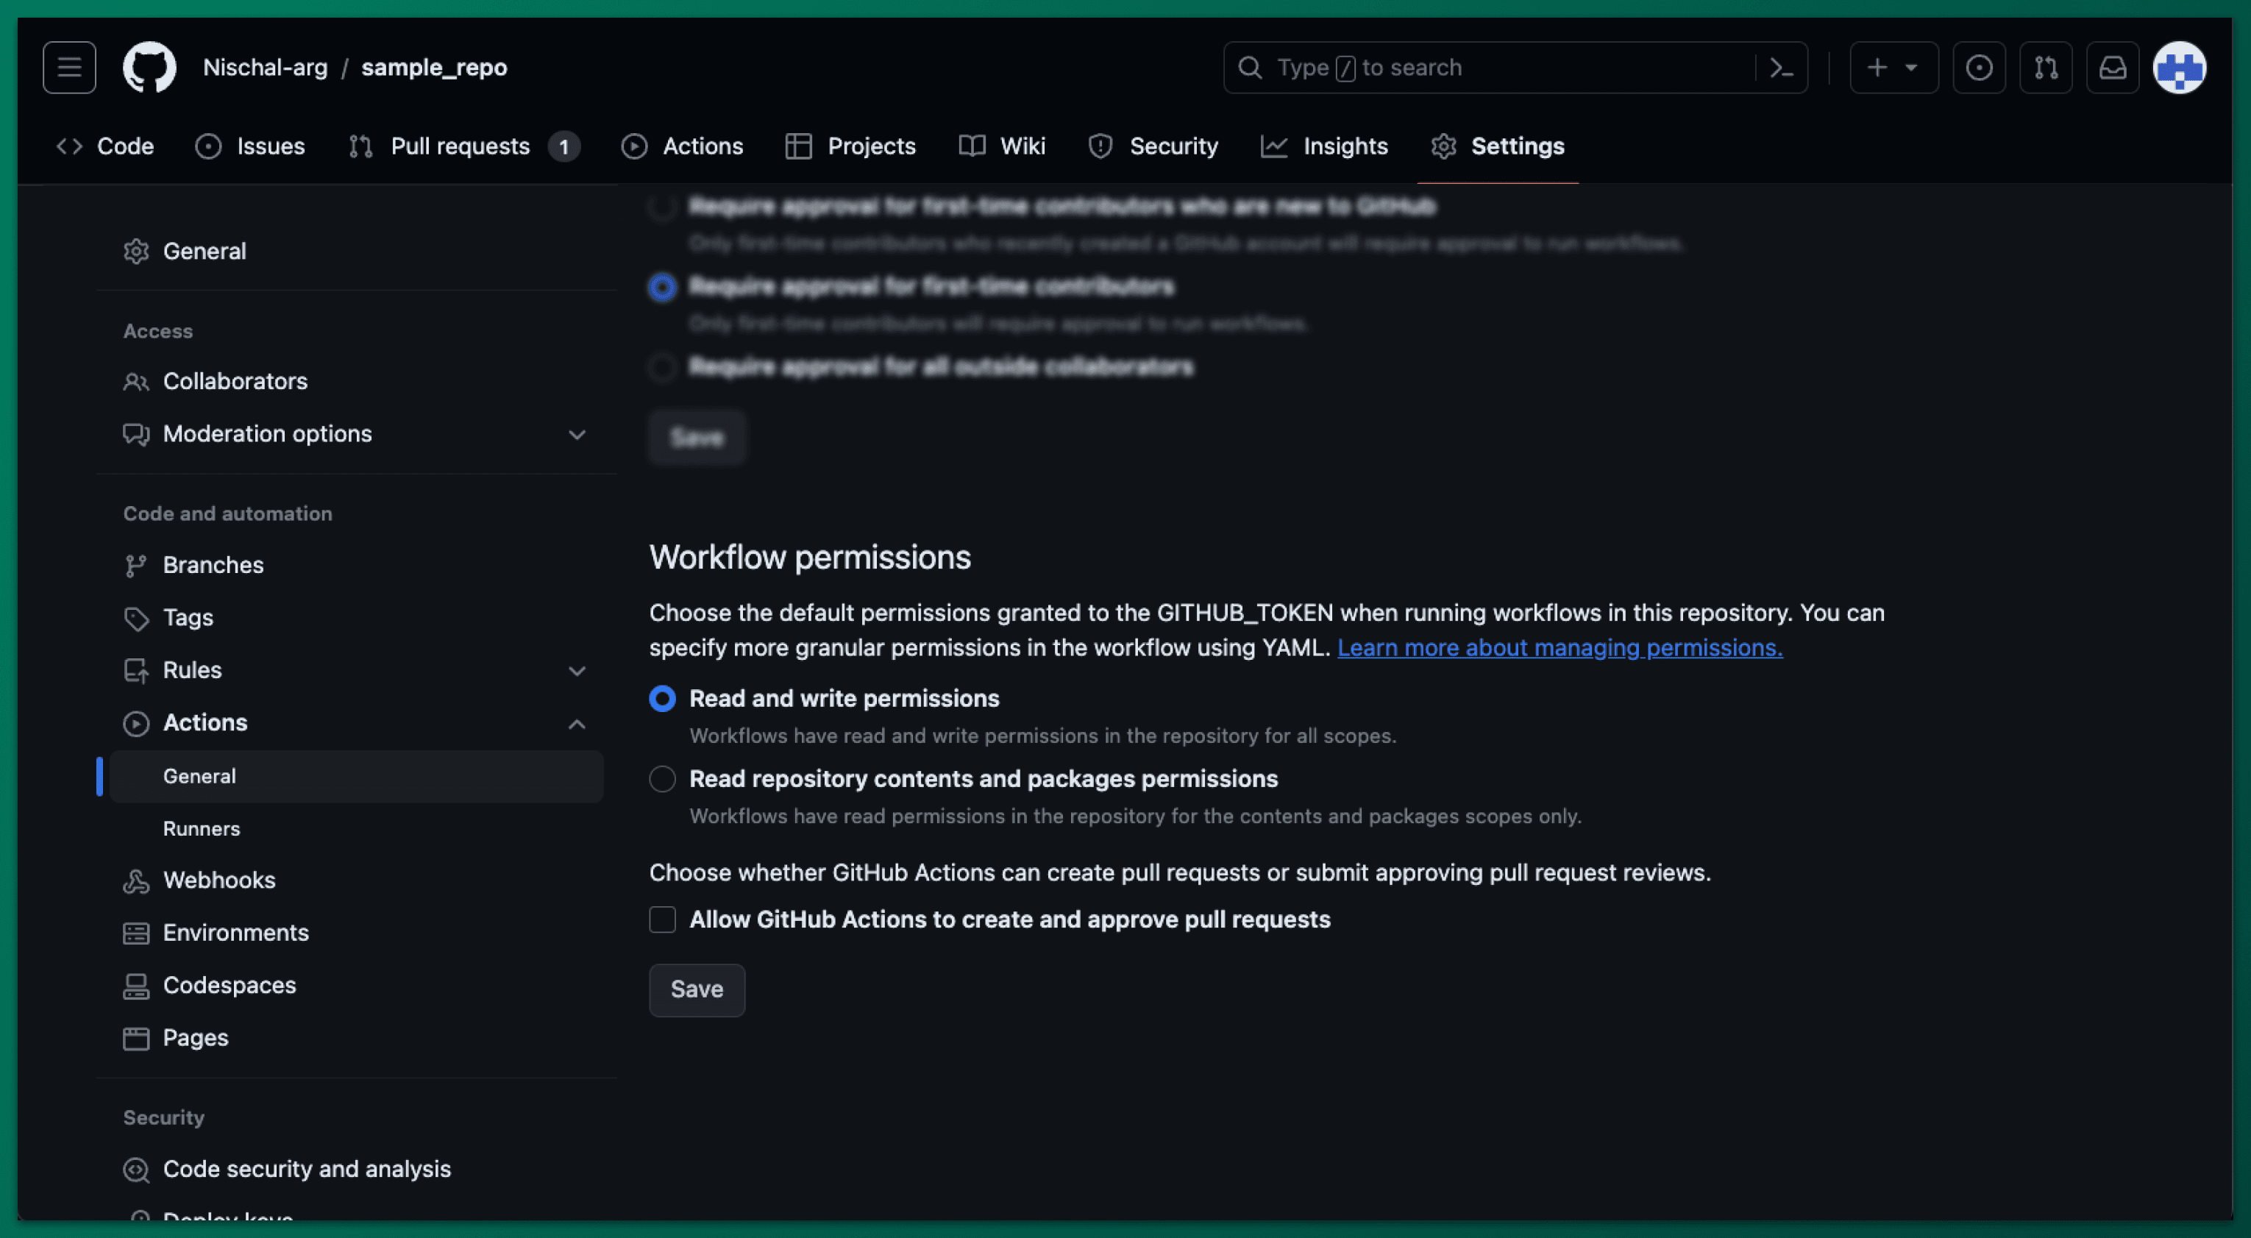The width and height of the screenshot is (2251, 1238).
Task: Open your notifications inbox
Action: point(2113,67)
